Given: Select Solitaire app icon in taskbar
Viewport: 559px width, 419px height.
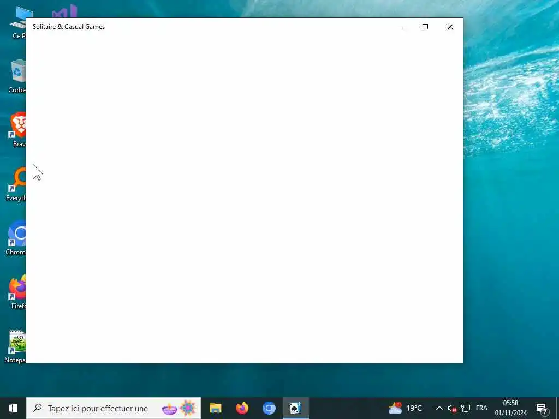Looking at the screenshot, I should (x=295, y=408).
